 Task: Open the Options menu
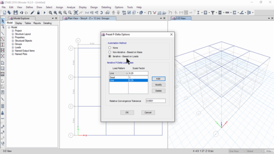(x=119, y=7)
